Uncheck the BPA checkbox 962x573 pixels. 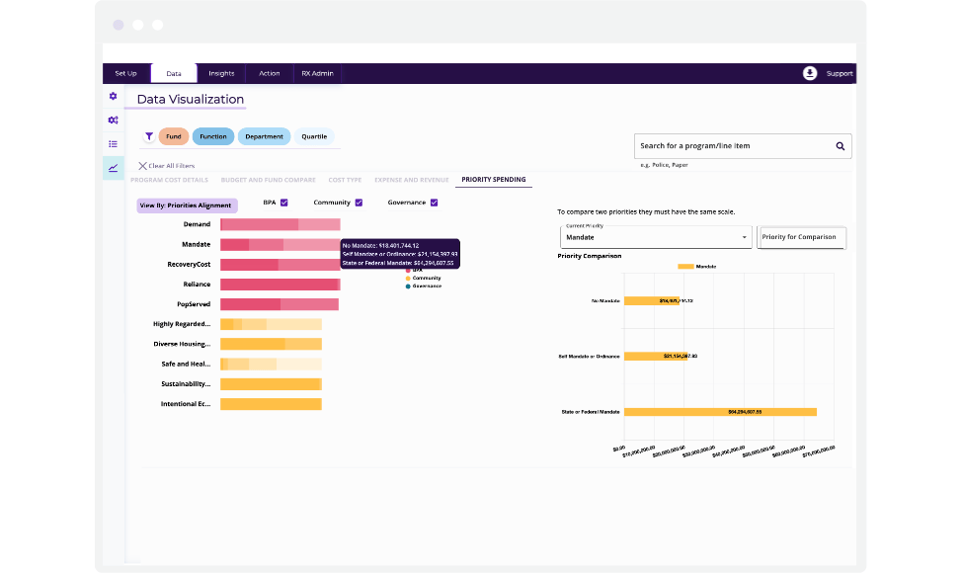coord(284,203)
